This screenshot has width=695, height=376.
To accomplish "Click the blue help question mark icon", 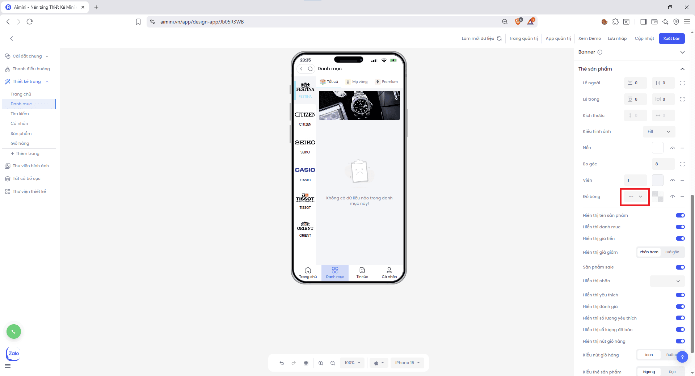I will pyautogui.click(x=682, y=357).
